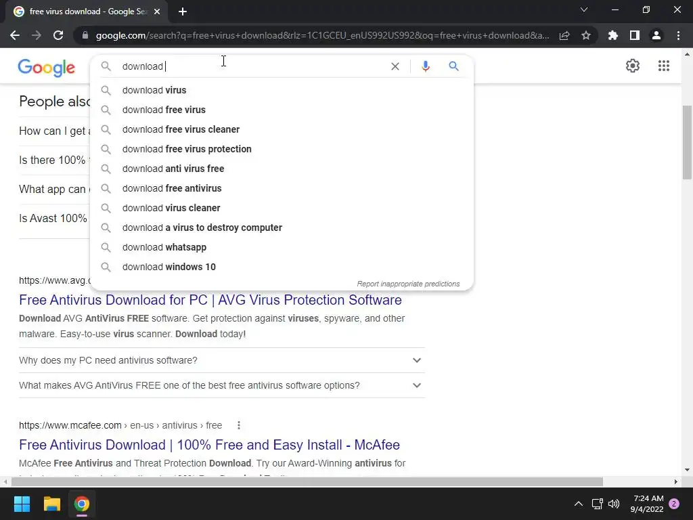Choose suggestion download windows 10
693x520 pixels.
(x=282, y=267)
